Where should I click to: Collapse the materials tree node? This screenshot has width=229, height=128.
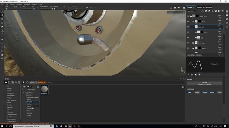[25, 95]
